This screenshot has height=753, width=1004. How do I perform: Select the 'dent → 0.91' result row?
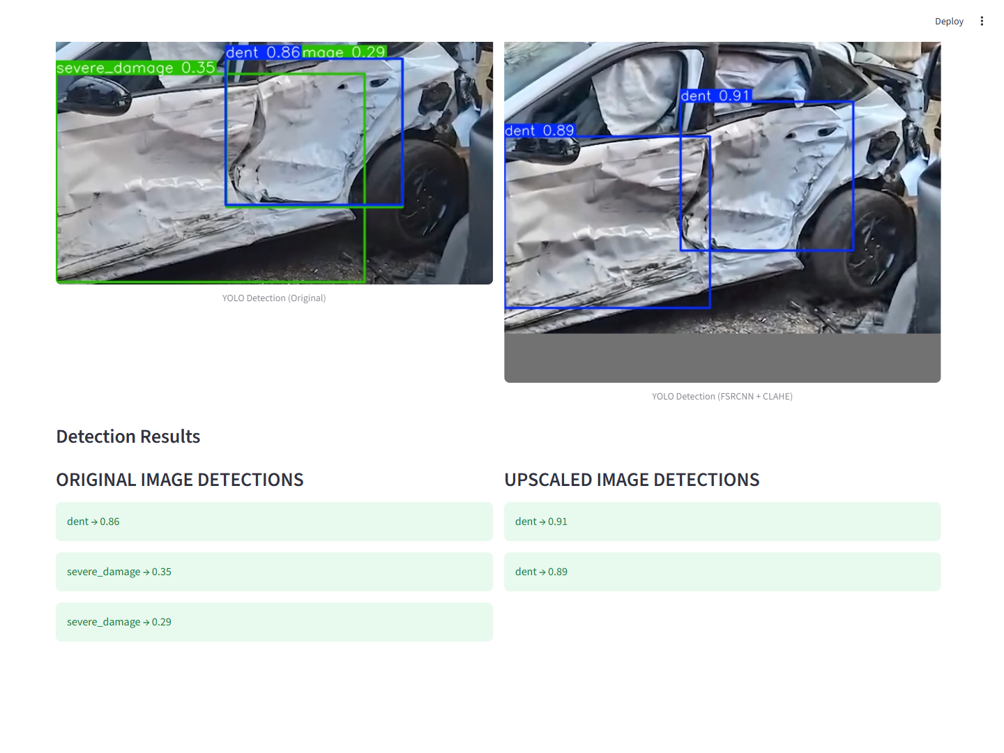pos(722,522)
